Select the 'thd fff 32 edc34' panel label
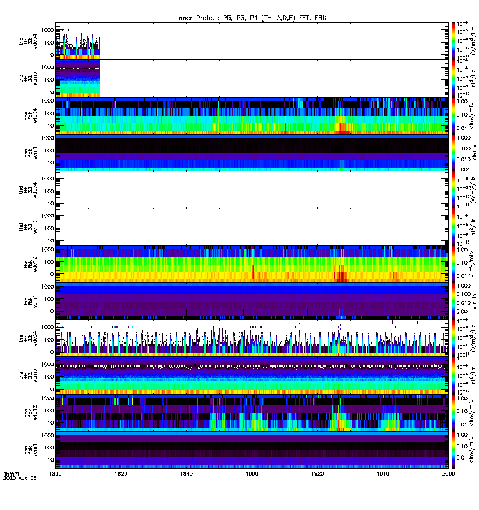The image size is (479, 510). 28,189
